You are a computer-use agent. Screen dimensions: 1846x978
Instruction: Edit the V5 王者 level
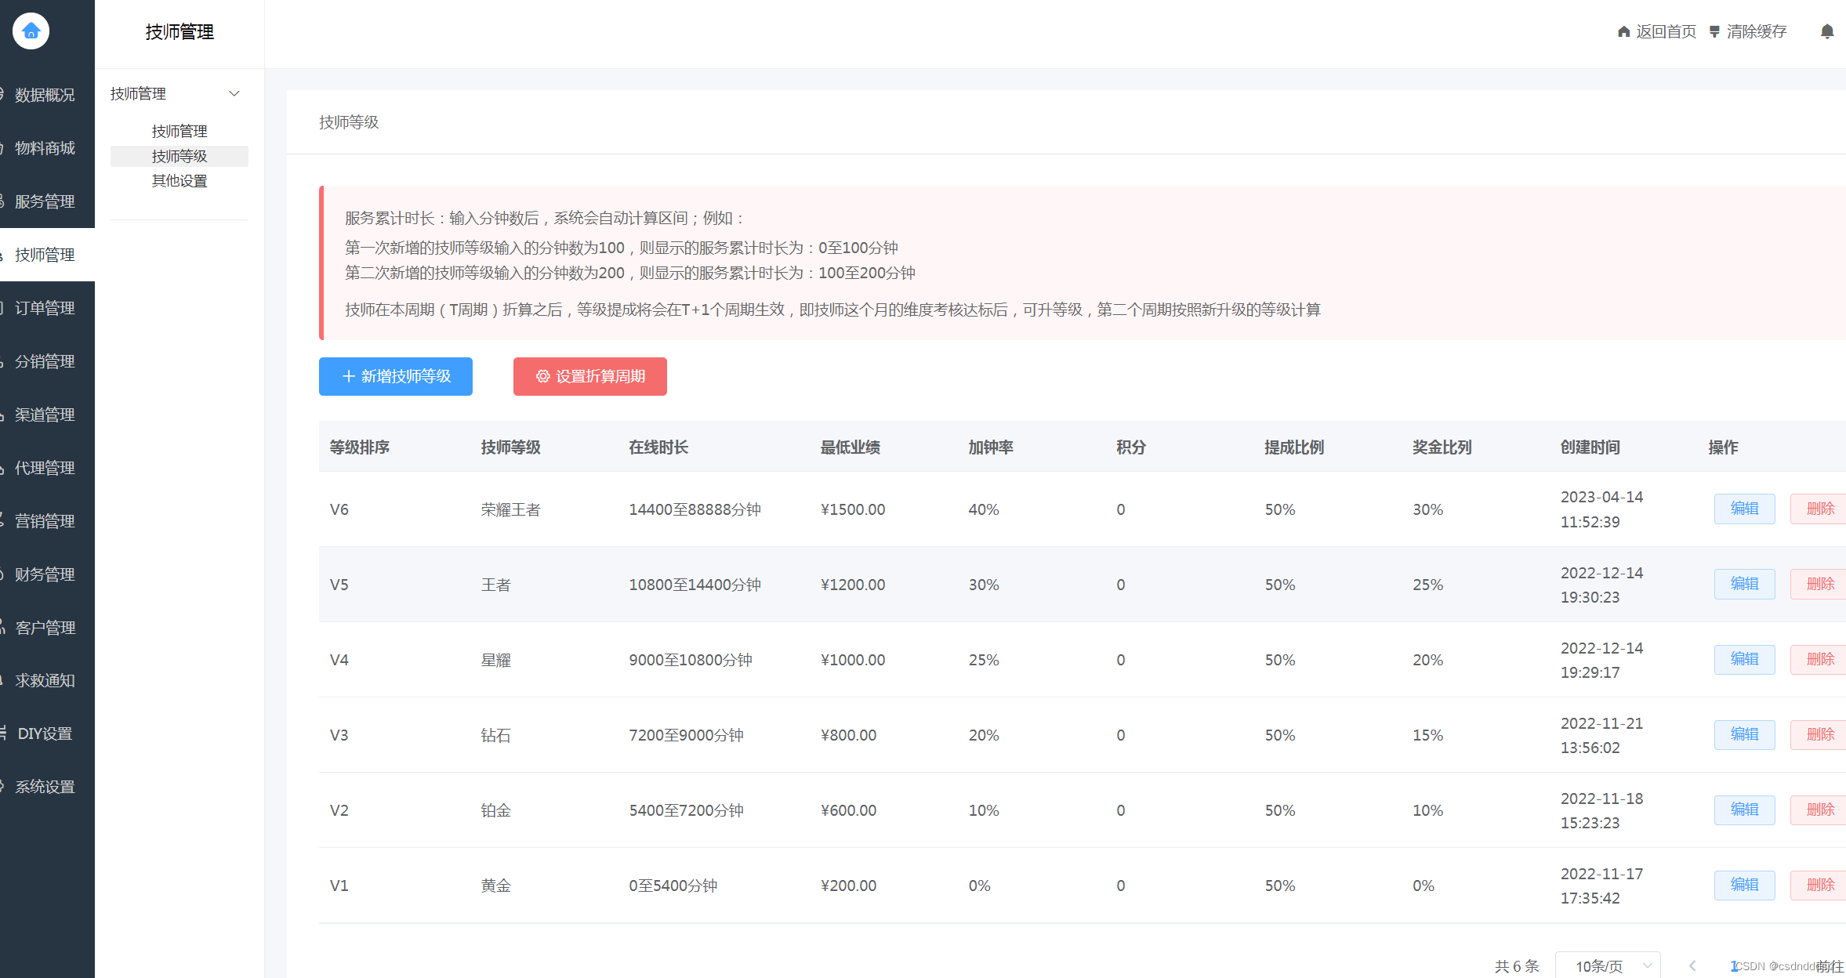coord(1744,584)
